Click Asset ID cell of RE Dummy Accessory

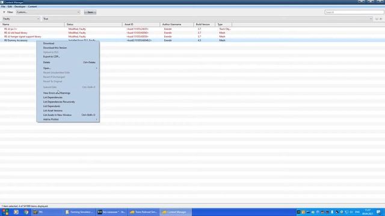[x=139, y=40]
